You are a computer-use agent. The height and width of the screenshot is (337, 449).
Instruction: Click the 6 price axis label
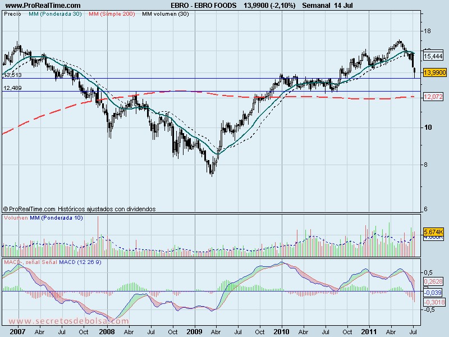(x=425, y=209)
